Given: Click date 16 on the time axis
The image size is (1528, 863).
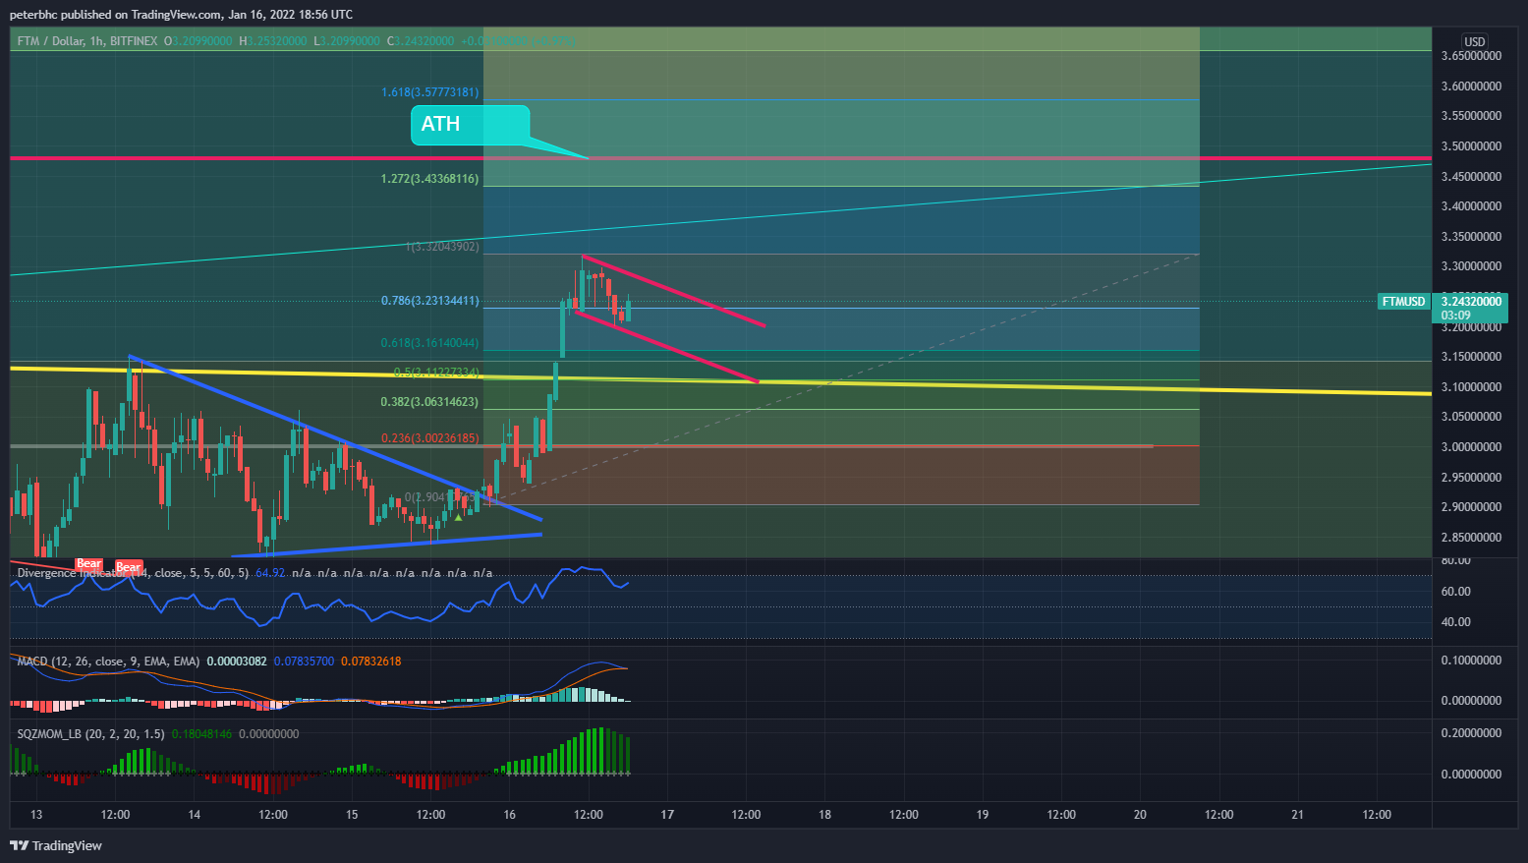Looking at the screenshot, I should click(509, 815).
